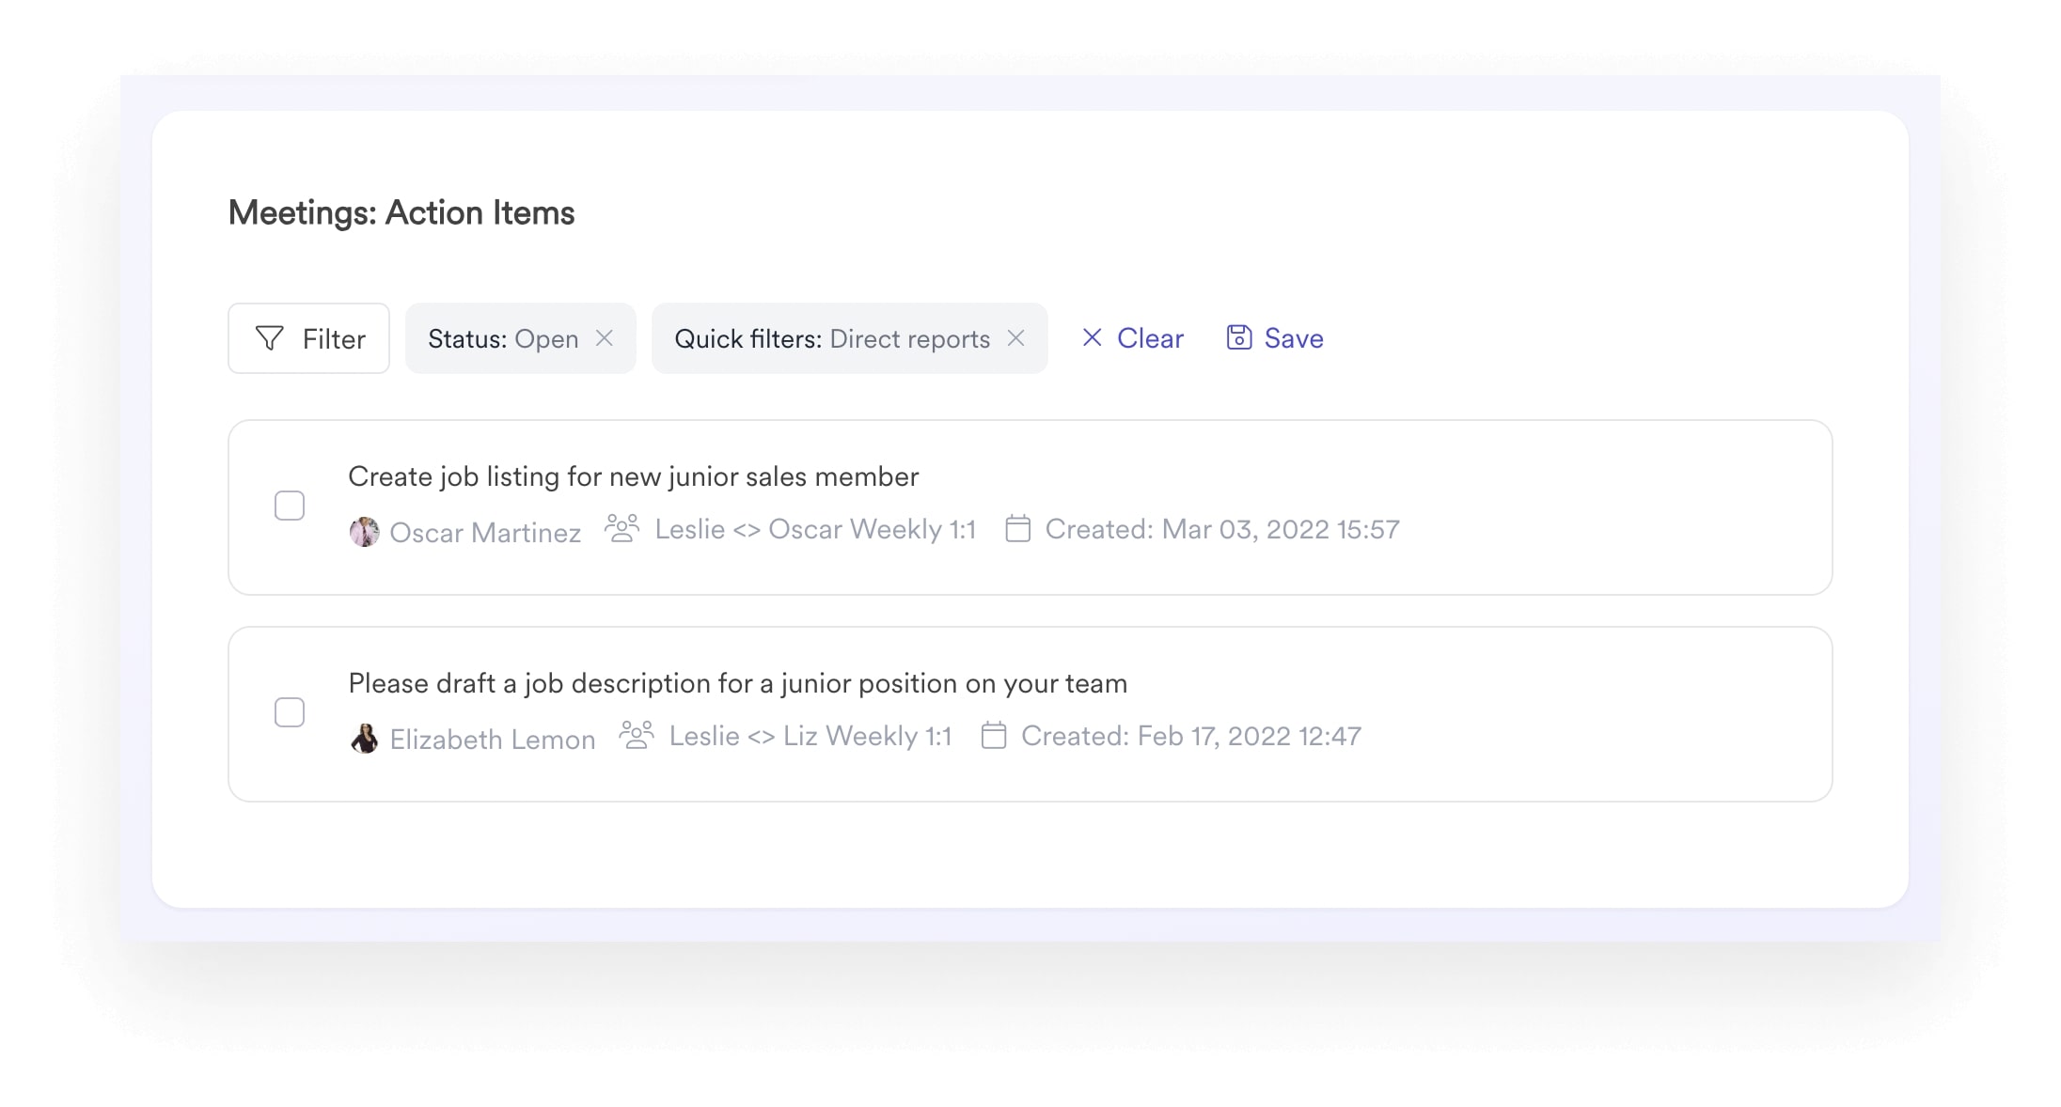Click the save icon to save filters
Screen dimensions: 2061x1107
point(1238,338)
